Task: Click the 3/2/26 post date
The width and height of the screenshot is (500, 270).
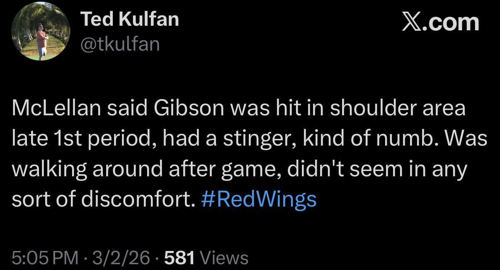Action: click(121, 258)
